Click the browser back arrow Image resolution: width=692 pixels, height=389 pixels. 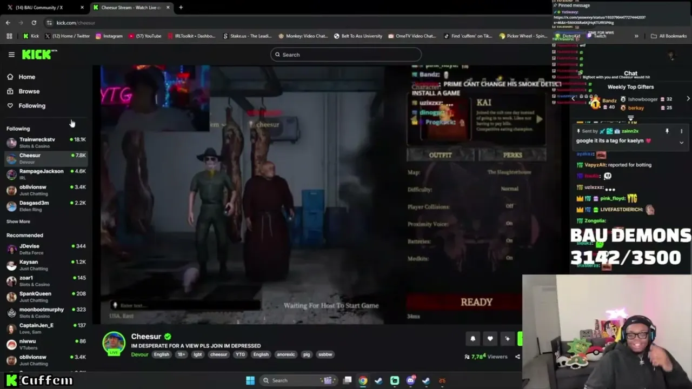(8, 23)
